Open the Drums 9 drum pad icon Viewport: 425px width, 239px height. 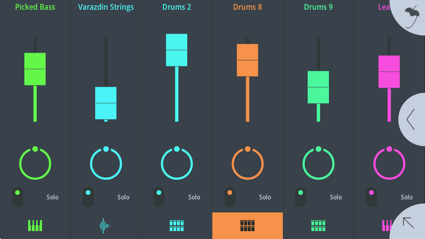[x=318, y=225]
